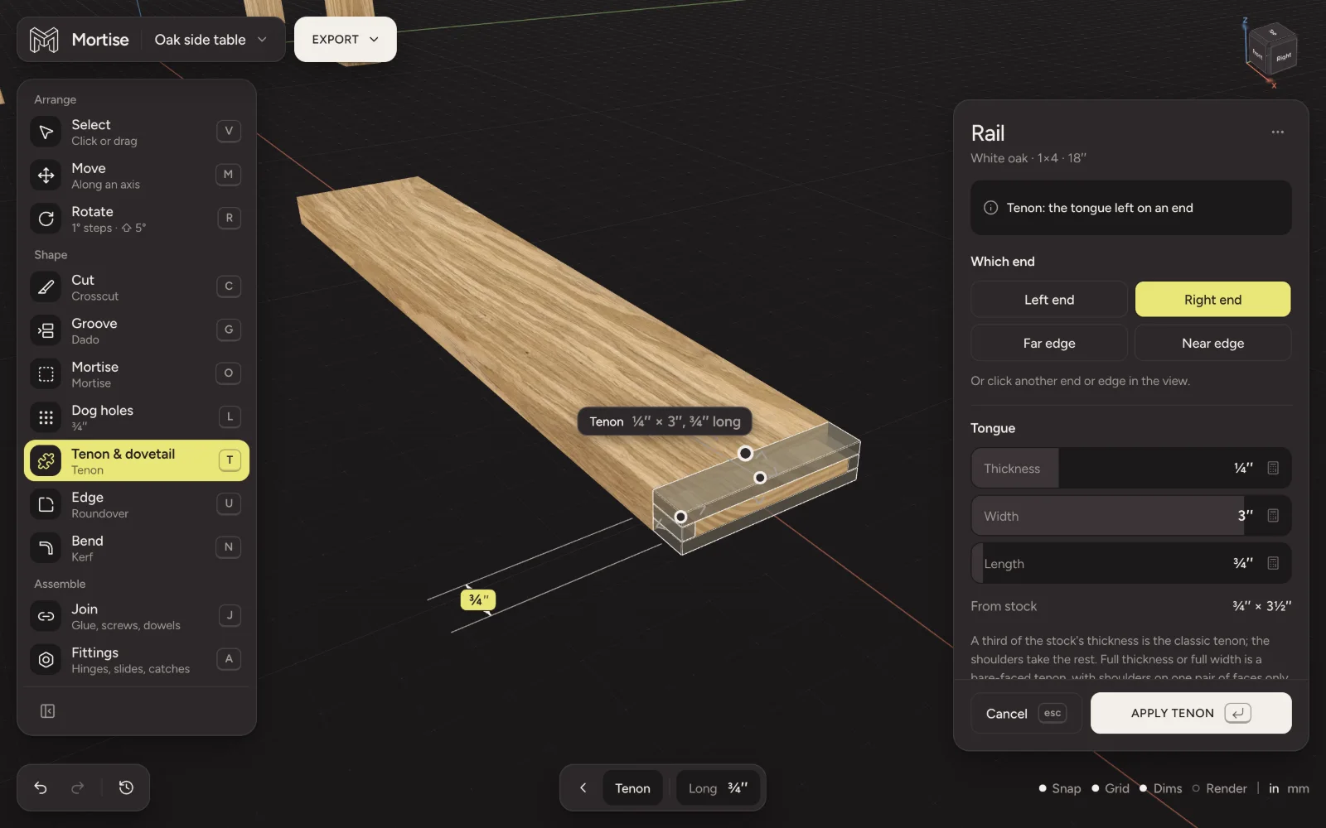Open the Join tool
Viewport: 1326px width, 828px height.
click(x=137, y=616)
